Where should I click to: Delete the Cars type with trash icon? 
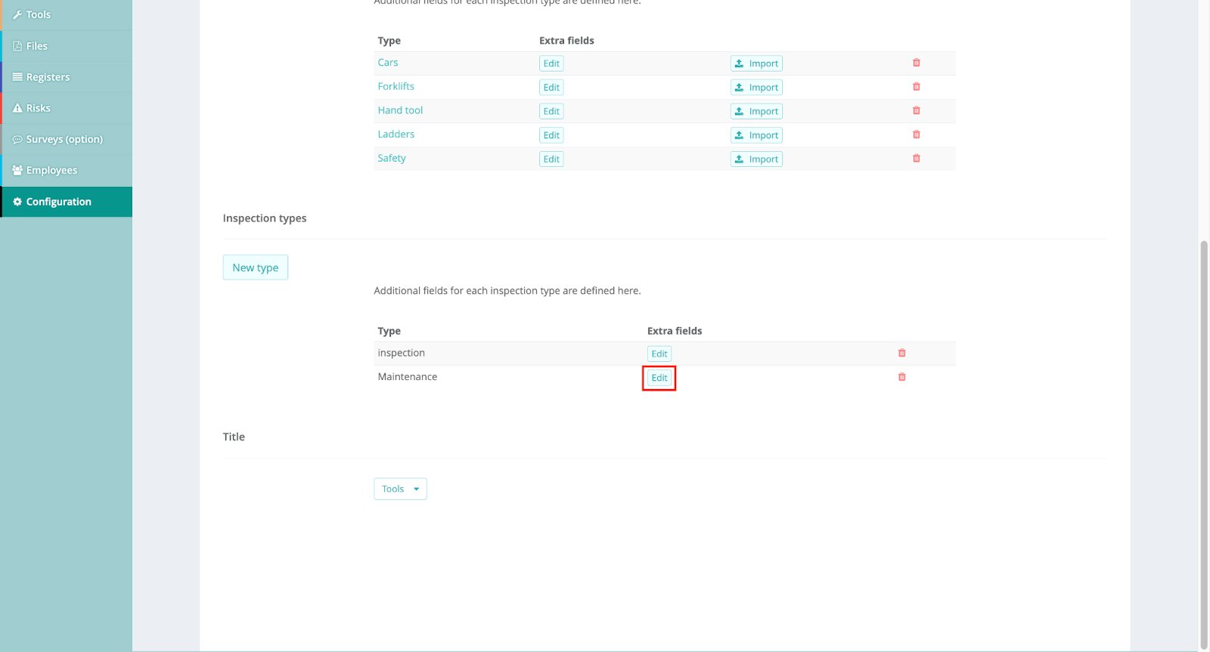coord(916,63)
